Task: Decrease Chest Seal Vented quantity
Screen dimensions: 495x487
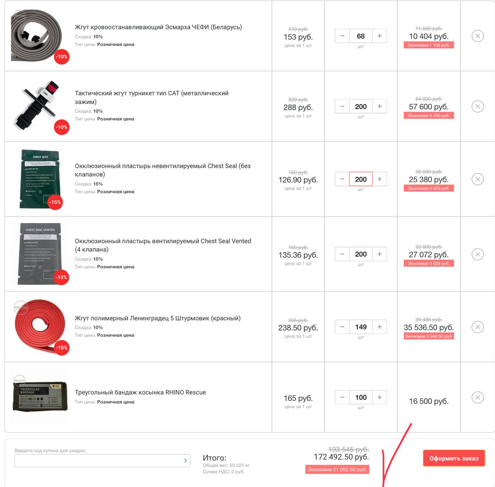Action: [x=342, y=254]
